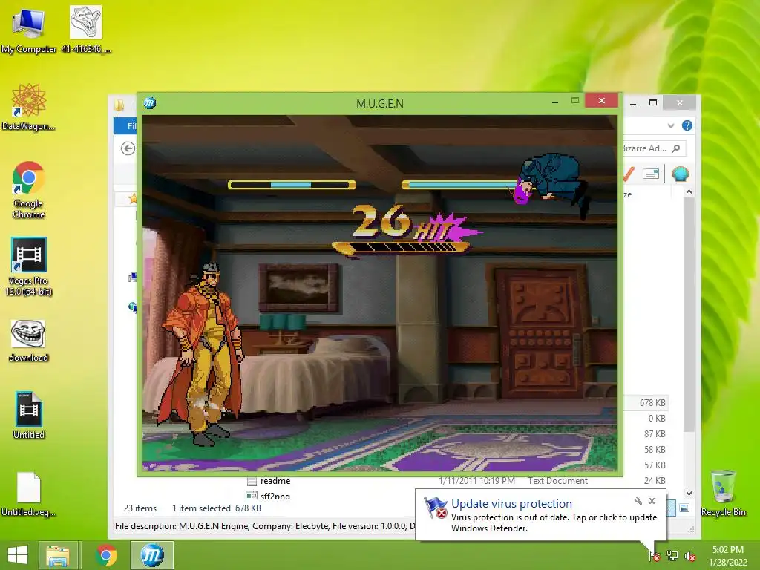Click the sff2png file icon
Screen dimensions: 760x570
[x=252, y=495]
